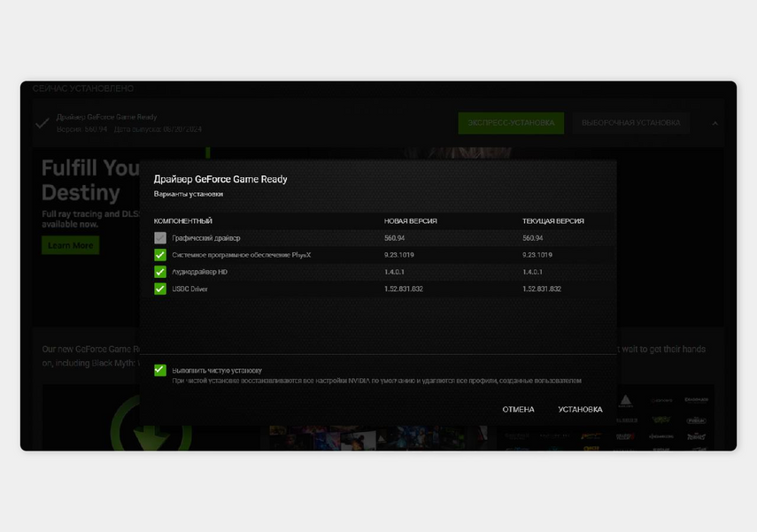Image resolution: width=757 pixels, height=532 pixels.
Task: Uncheck the Аудиодрайвер HD checkbox
Action: 159,272
